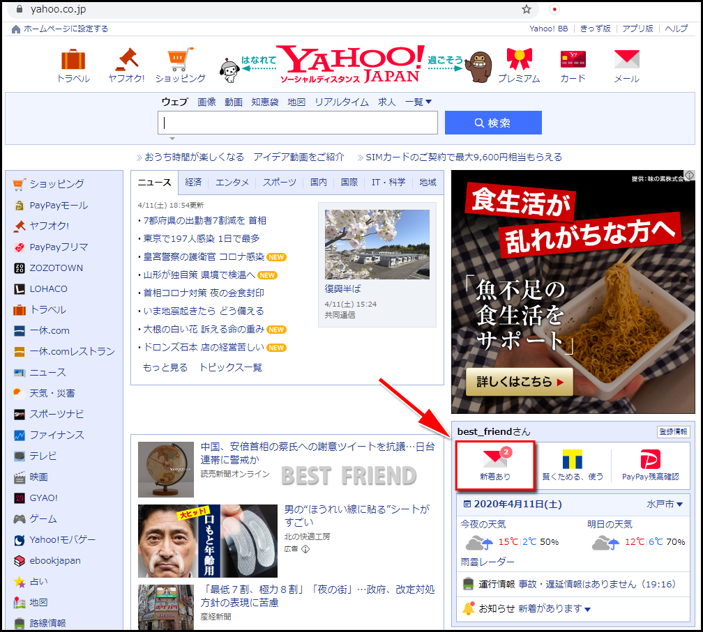Read headline 東京で197人感染 1日で最多
This screenshot has width=703, height=632.
[202, 239]
